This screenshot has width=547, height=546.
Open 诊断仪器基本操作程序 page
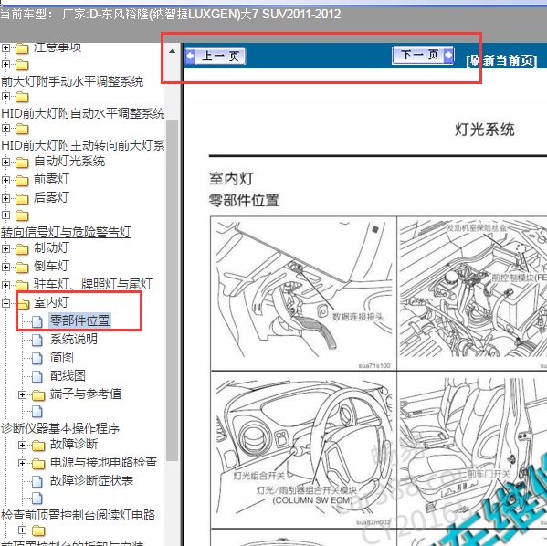tap(60, 428)
